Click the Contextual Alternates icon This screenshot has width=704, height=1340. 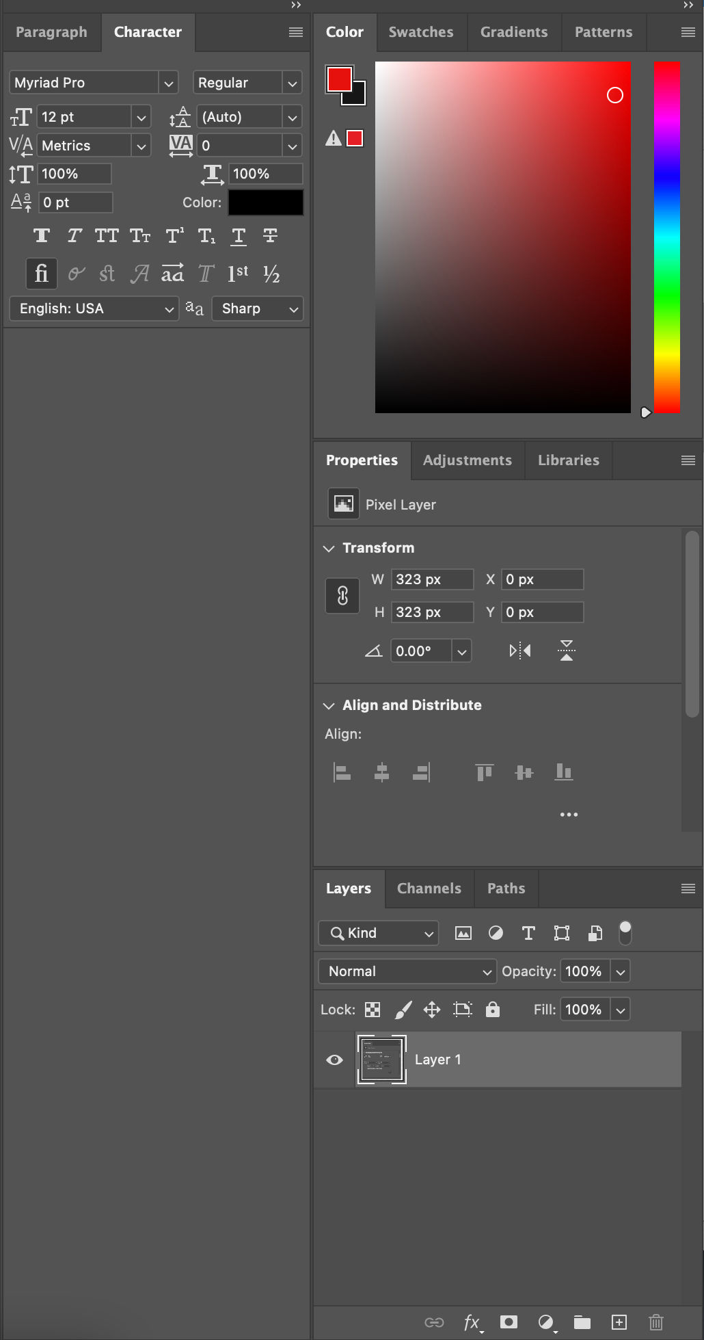pos(76,274)
